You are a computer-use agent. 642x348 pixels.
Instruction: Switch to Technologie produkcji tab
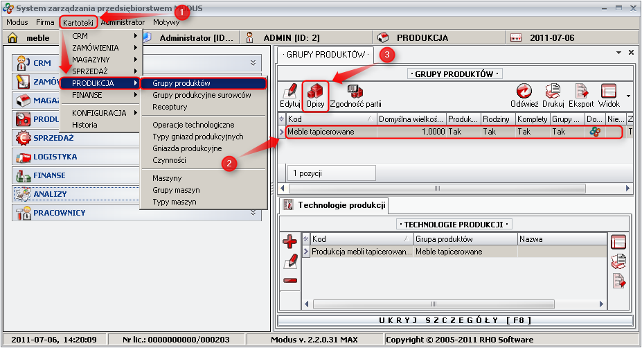(334, 205)
